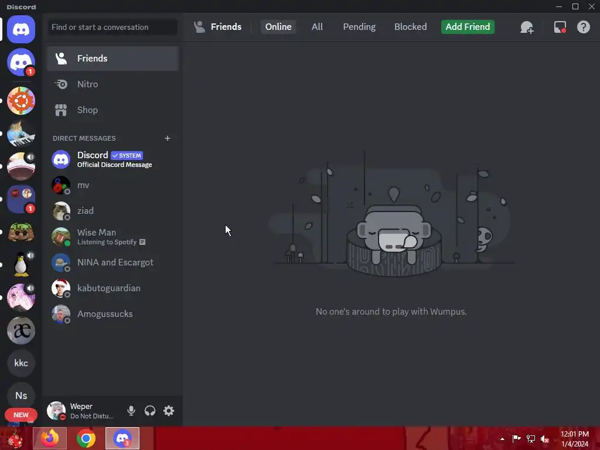Toggle microphone mute
This screenshot has width=600, height=450.
point(131,411)
